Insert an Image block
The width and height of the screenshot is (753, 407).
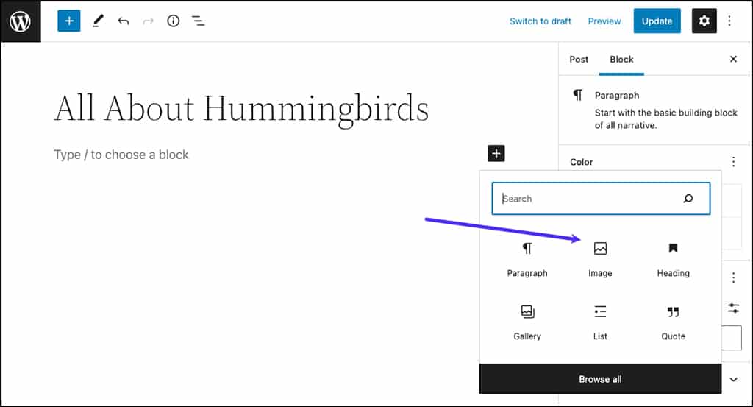pyautogui.click(x=600, y=258)
